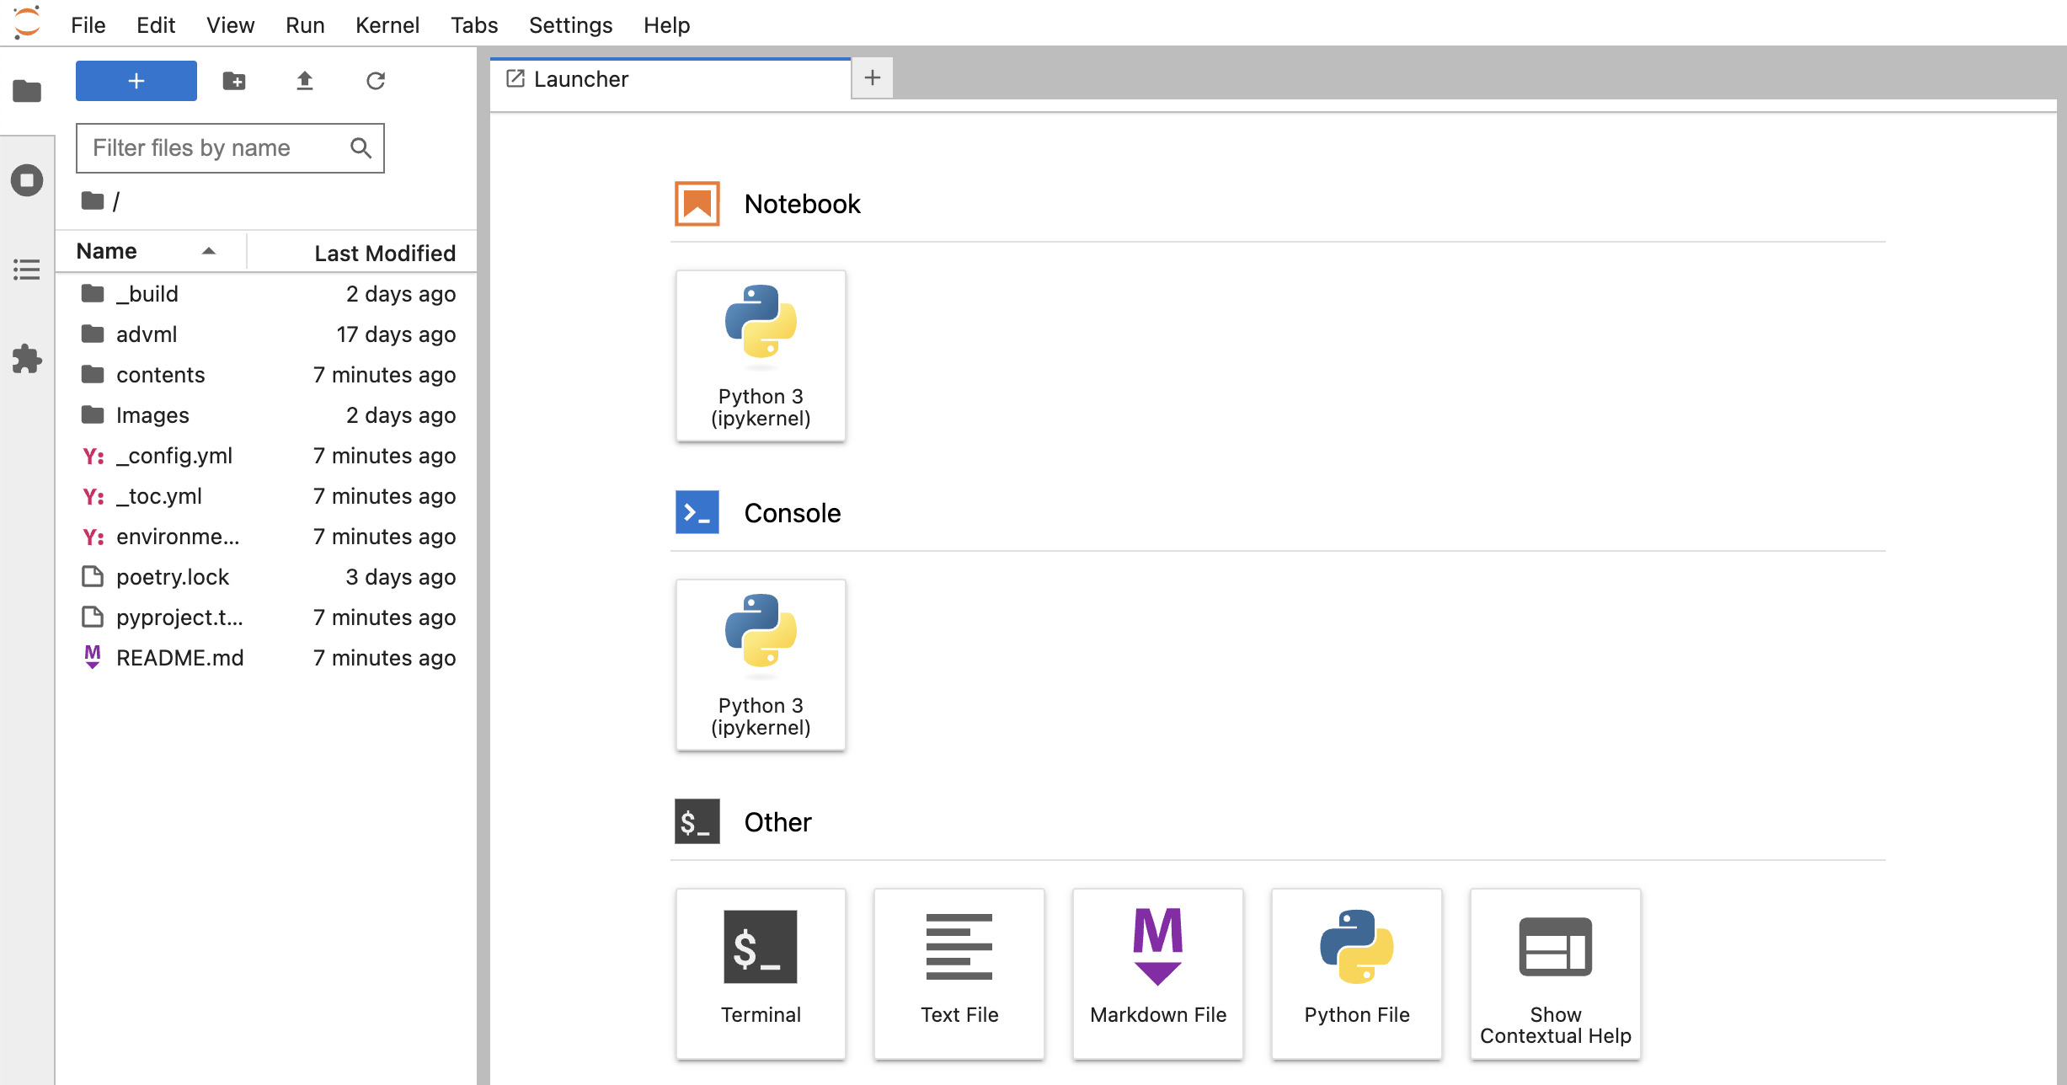The height and width of the screenshot is (1085, 2067).
Task: Select the _build folder
Action: 266,294
